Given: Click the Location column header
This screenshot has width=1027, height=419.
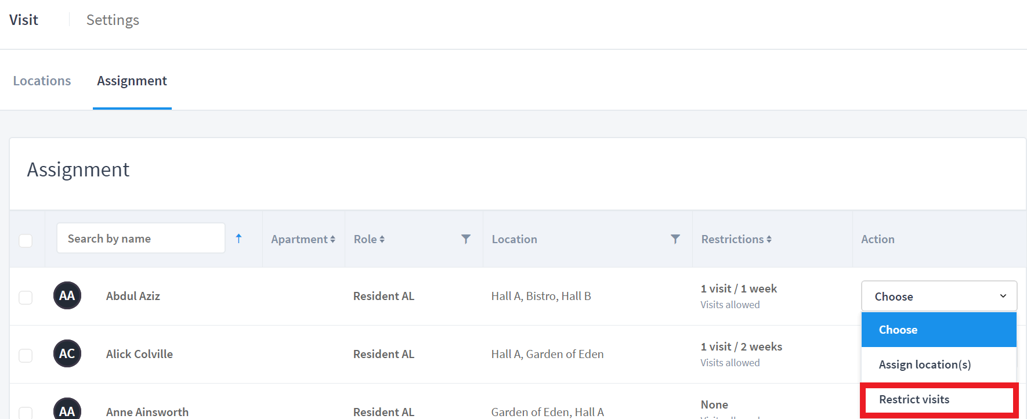Looking at the screenshot, I should (x=514, y=239).
